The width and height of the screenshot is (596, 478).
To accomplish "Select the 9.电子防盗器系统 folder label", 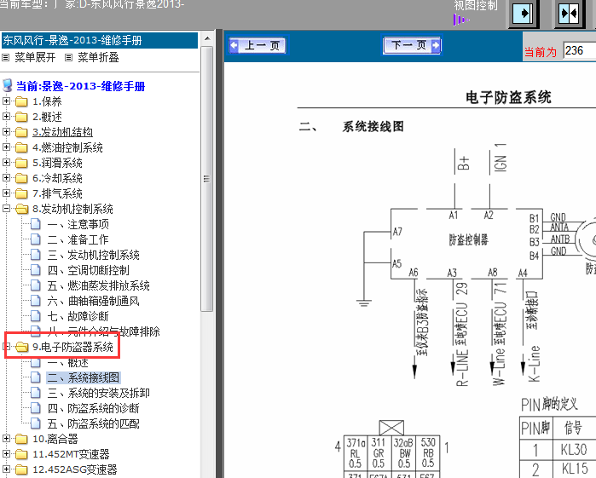I will point(72,347).
